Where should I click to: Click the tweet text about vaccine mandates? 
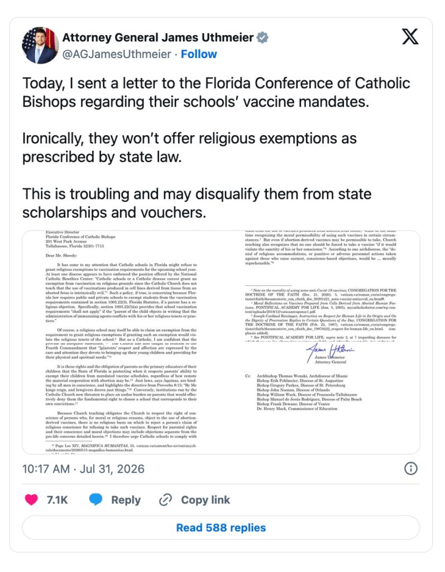pyautogui.click(x=216, y=92)
